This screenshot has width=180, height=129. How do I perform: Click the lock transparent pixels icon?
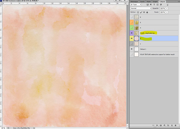(138, 13)
